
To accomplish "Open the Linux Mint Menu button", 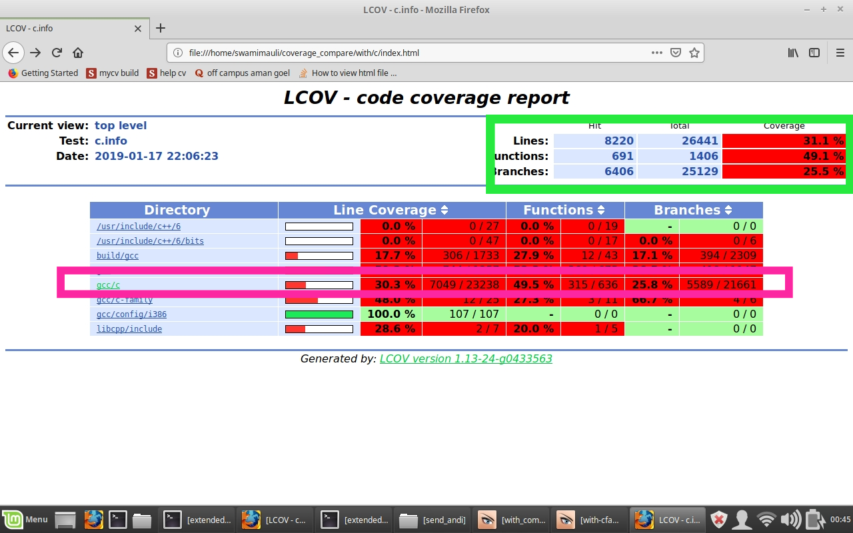I will (x=25, y=519).
